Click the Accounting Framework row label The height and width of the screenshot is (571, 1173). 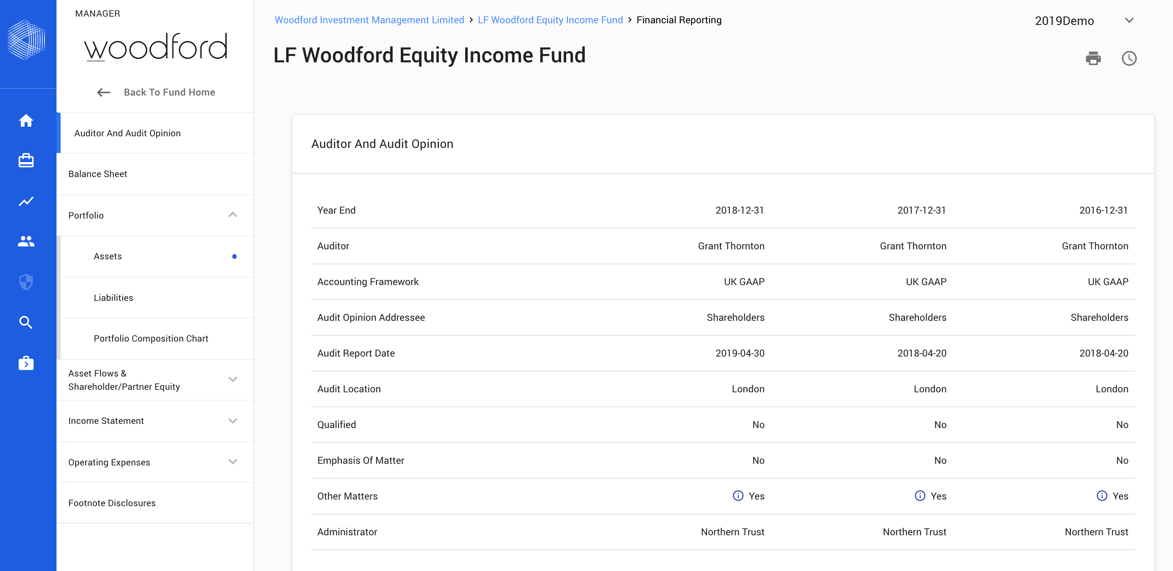pyautogui.click(x=368, y=282)
